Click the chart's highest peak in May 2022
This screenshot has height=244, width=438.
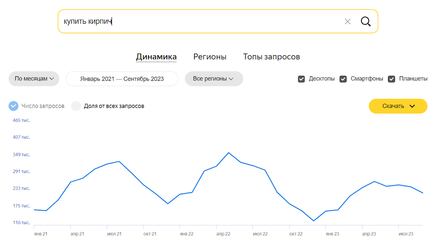pos(229,153)
